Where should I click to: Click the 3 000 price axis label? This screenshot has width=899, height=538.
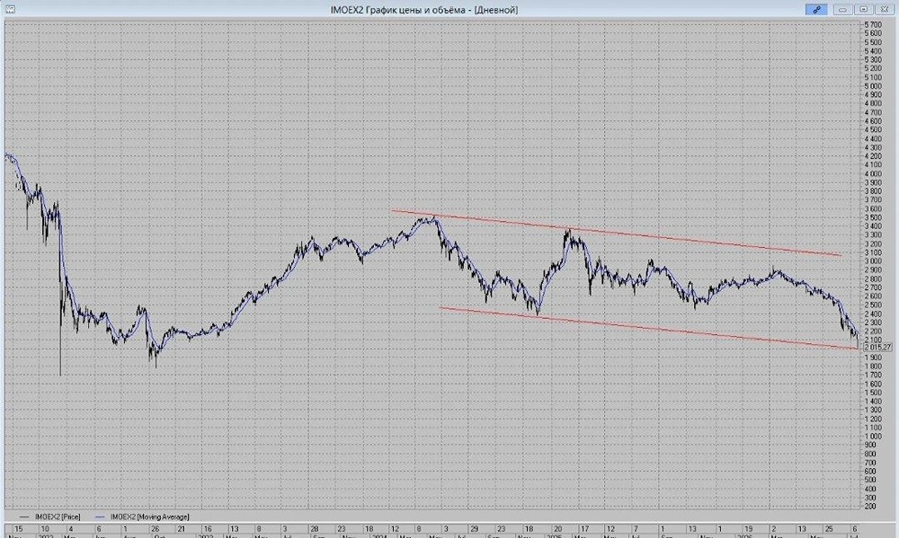click(x=873, y=261)
